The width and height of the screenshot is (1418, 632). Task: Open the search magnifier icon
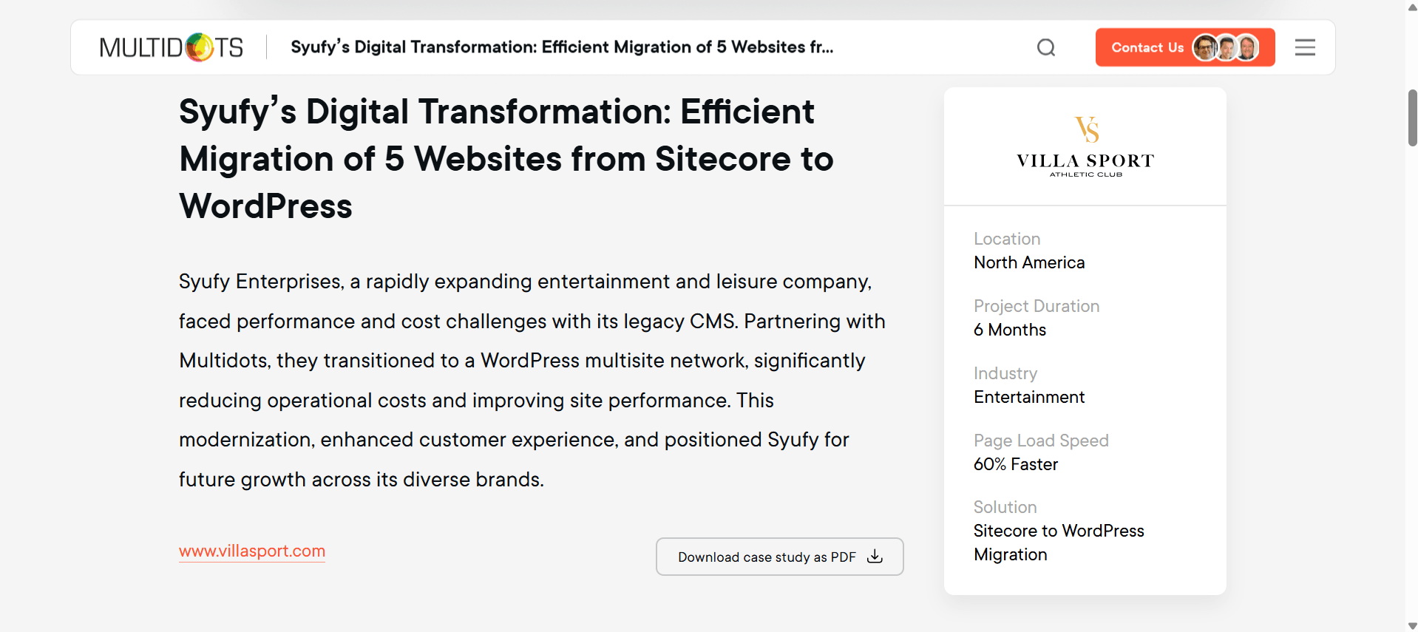click(x=1046, y=47)
